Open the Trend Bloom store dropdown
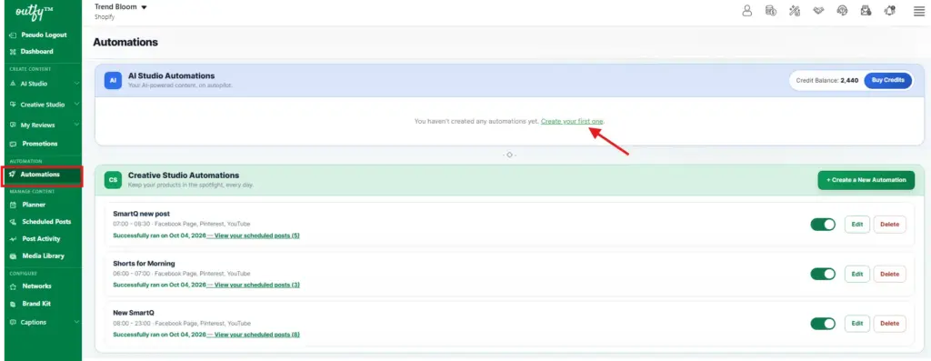The width and height of the screenshot is (931, 361). point(121,7)
